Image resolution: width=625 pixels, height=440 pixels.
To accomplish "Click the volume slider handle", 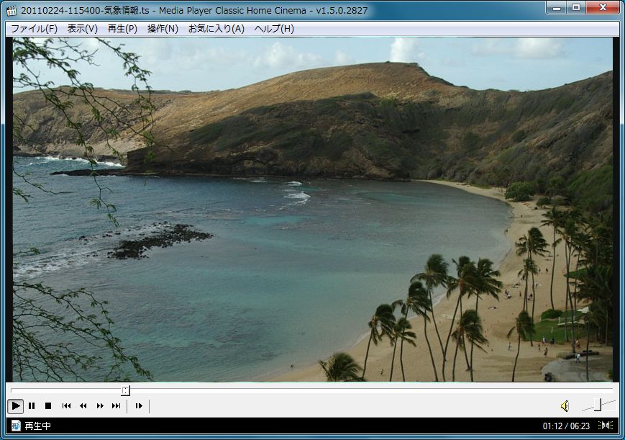I will [598, 405].
